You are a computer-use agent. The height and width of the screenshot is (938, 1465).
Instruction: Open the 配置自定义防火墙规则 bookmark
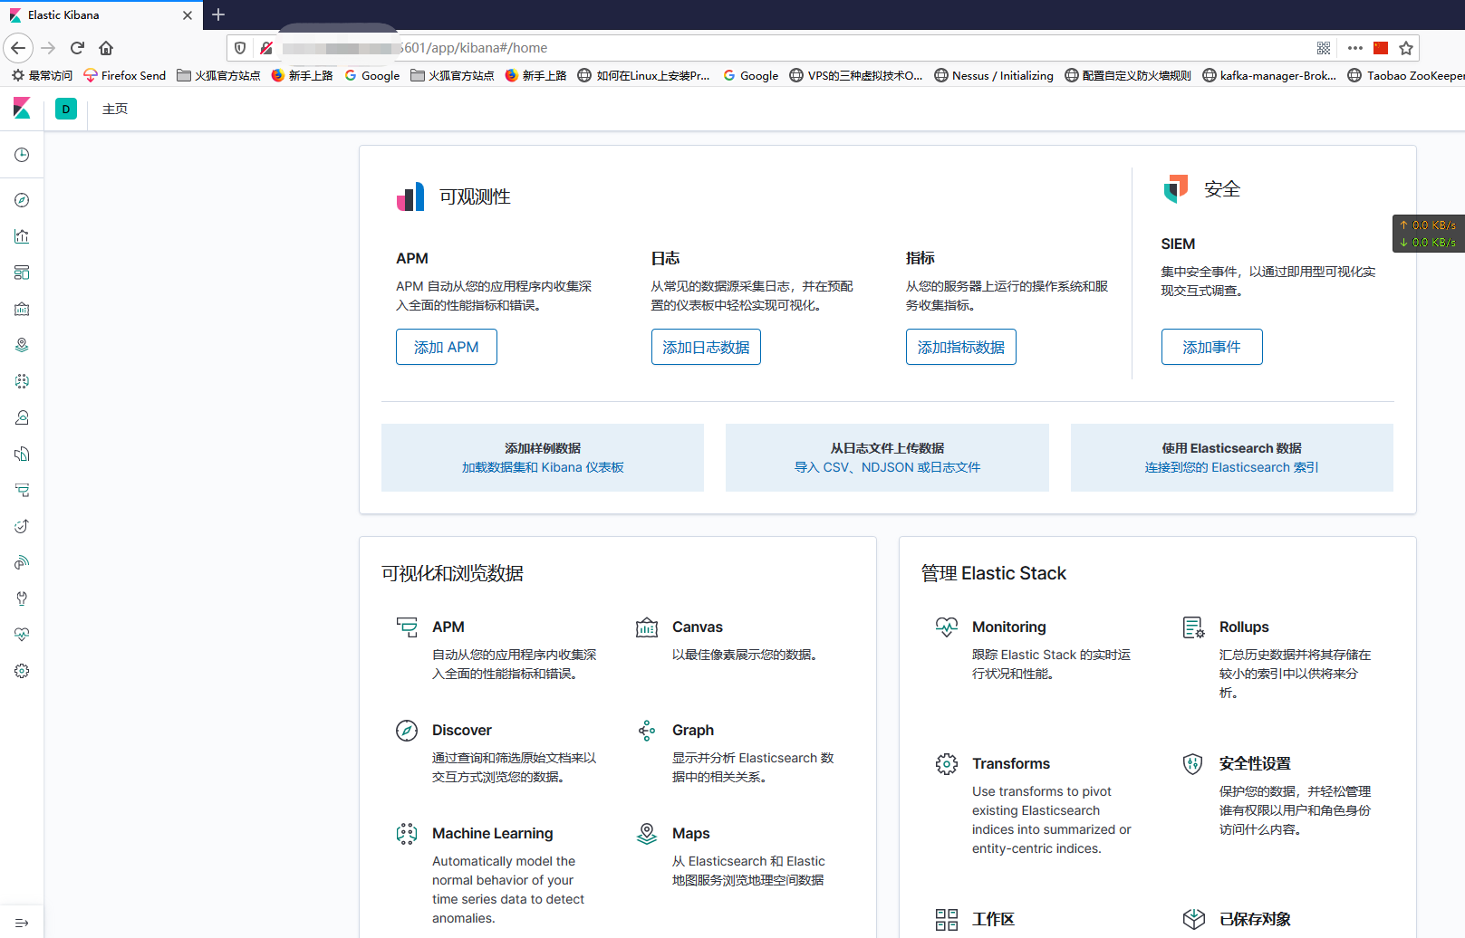[1128, 76]
